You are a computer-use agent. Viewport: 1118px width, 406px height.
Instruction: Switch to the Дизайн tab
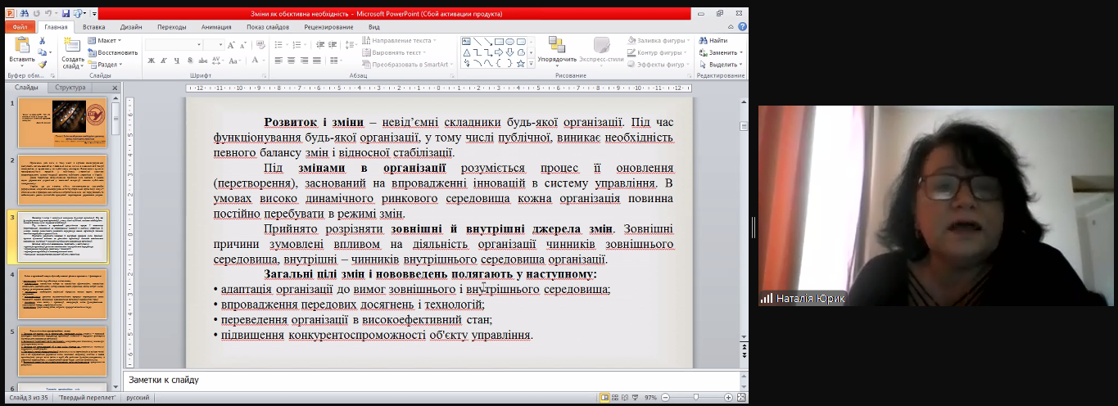129,27
